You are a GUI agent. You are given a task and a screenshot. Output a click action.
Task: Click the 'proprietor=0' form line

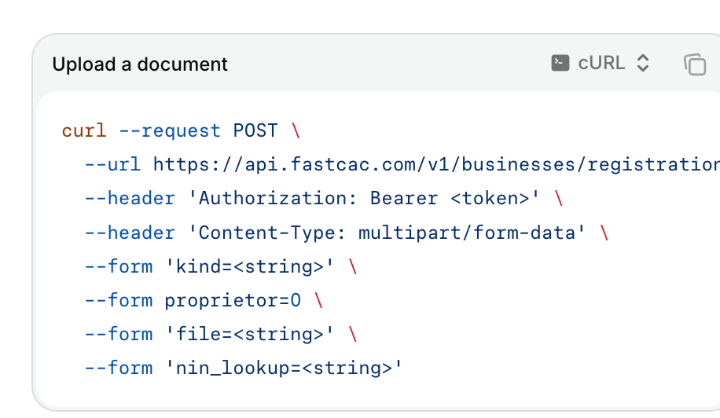pyautogui.click(x=204, y=301)
